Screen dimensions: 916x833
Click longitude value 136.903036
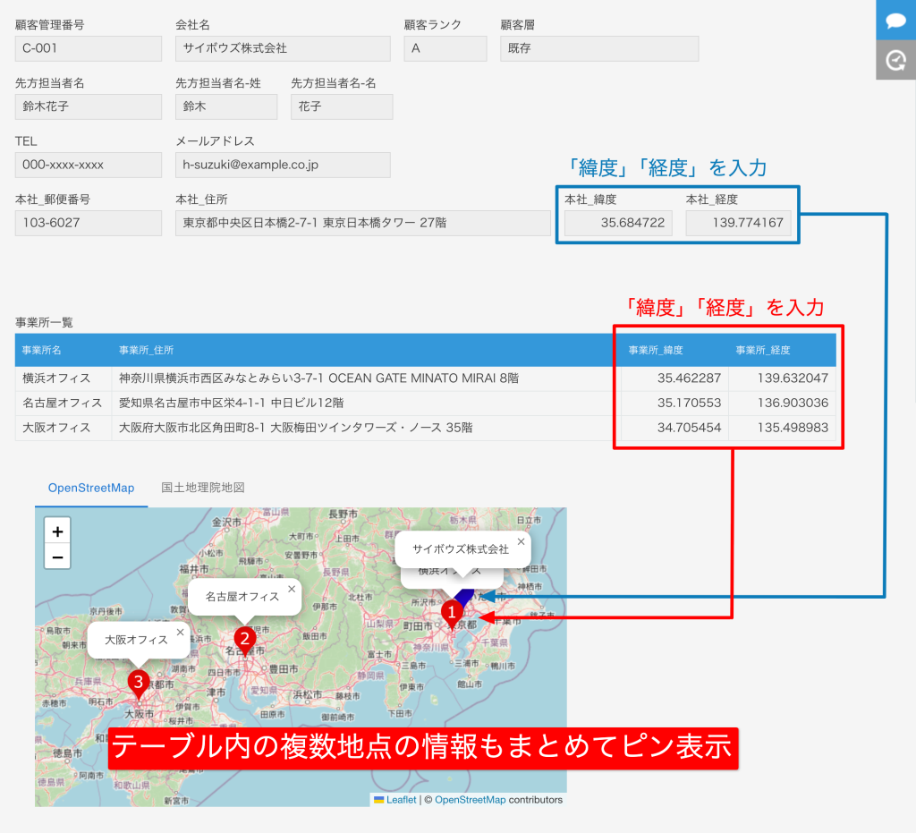[793, 403]
